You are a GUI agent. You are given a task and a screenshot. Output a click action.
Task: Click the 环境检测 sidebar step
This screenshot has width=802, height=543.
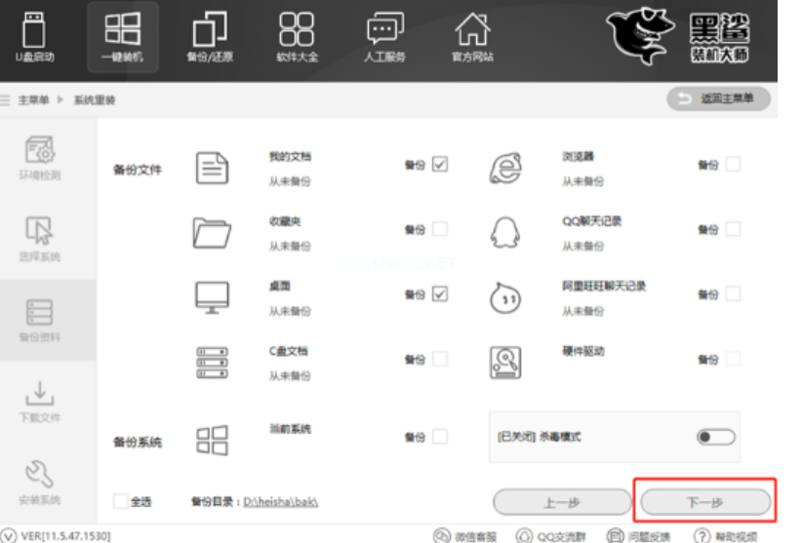coord(40,157)
